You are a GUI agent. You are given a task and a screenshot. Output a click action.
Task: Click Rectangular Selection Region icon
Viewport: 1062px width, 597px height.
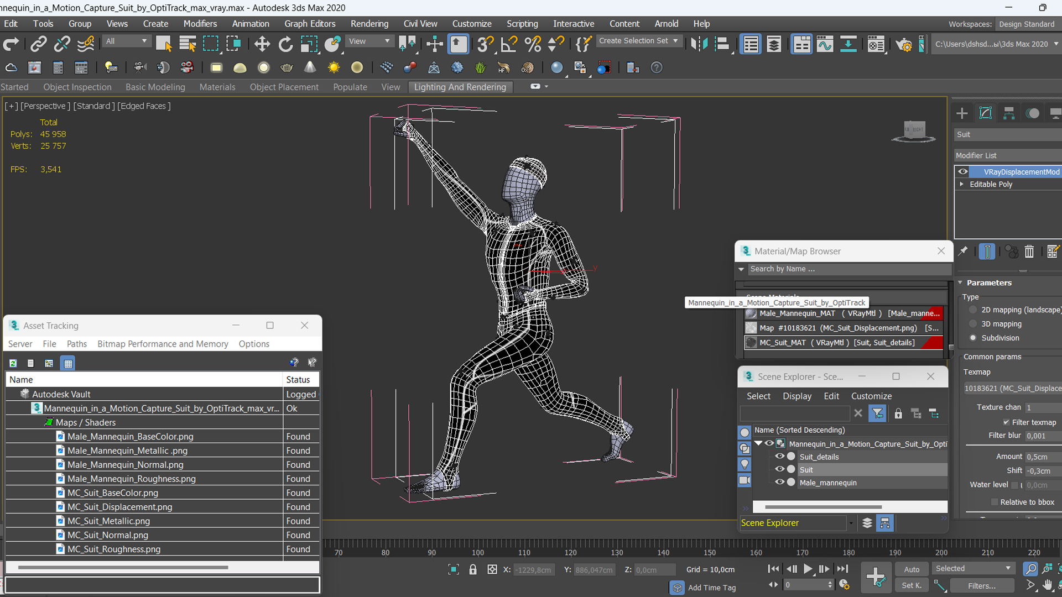point(211,44)
